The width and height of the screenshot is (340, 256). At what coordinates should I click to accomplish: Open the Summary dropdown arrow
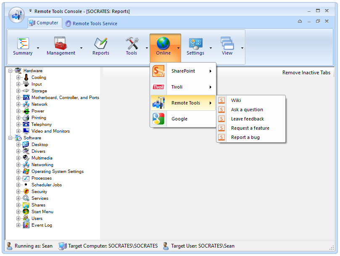click(38, 48)
